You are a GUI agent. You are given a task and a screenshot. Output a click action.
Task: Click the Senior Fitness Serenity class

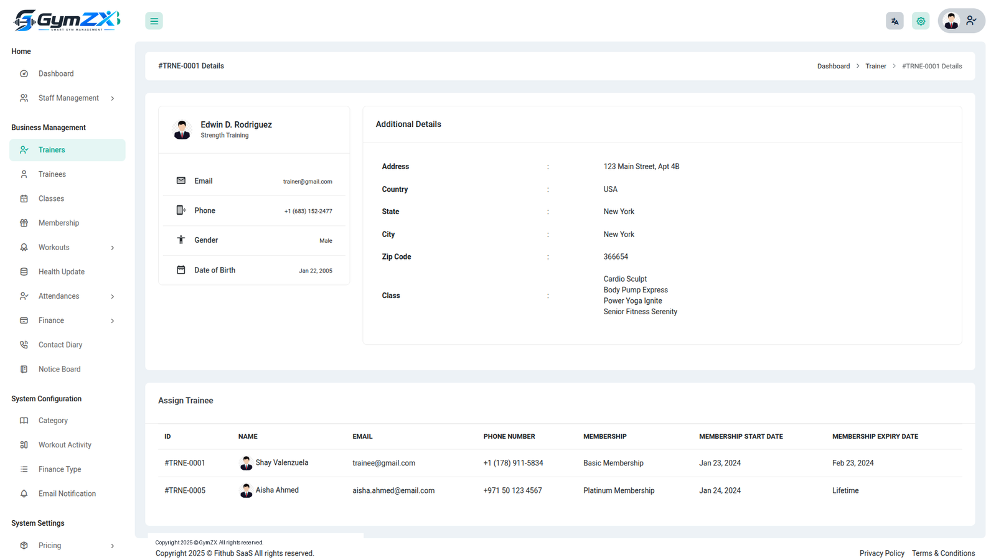click(x=640, y=312)
